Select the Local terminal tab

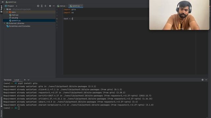point(17,80)
